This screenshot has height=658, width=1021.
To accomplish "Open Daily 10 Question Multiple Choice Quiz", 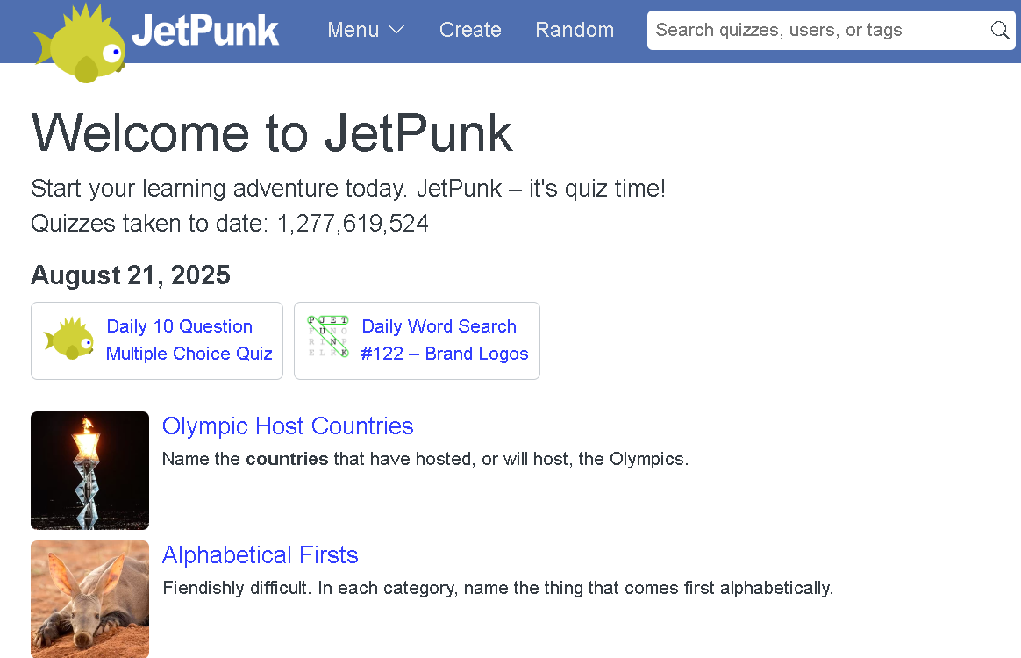I will [x=189, y=340].
